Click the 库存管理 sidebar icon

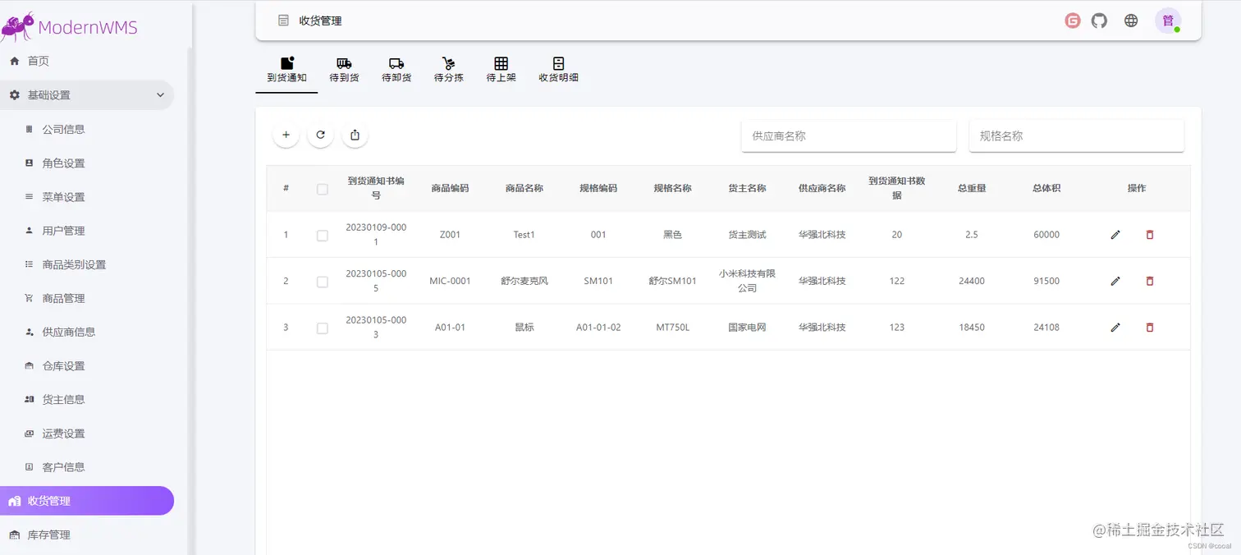(x=14, y=534)
